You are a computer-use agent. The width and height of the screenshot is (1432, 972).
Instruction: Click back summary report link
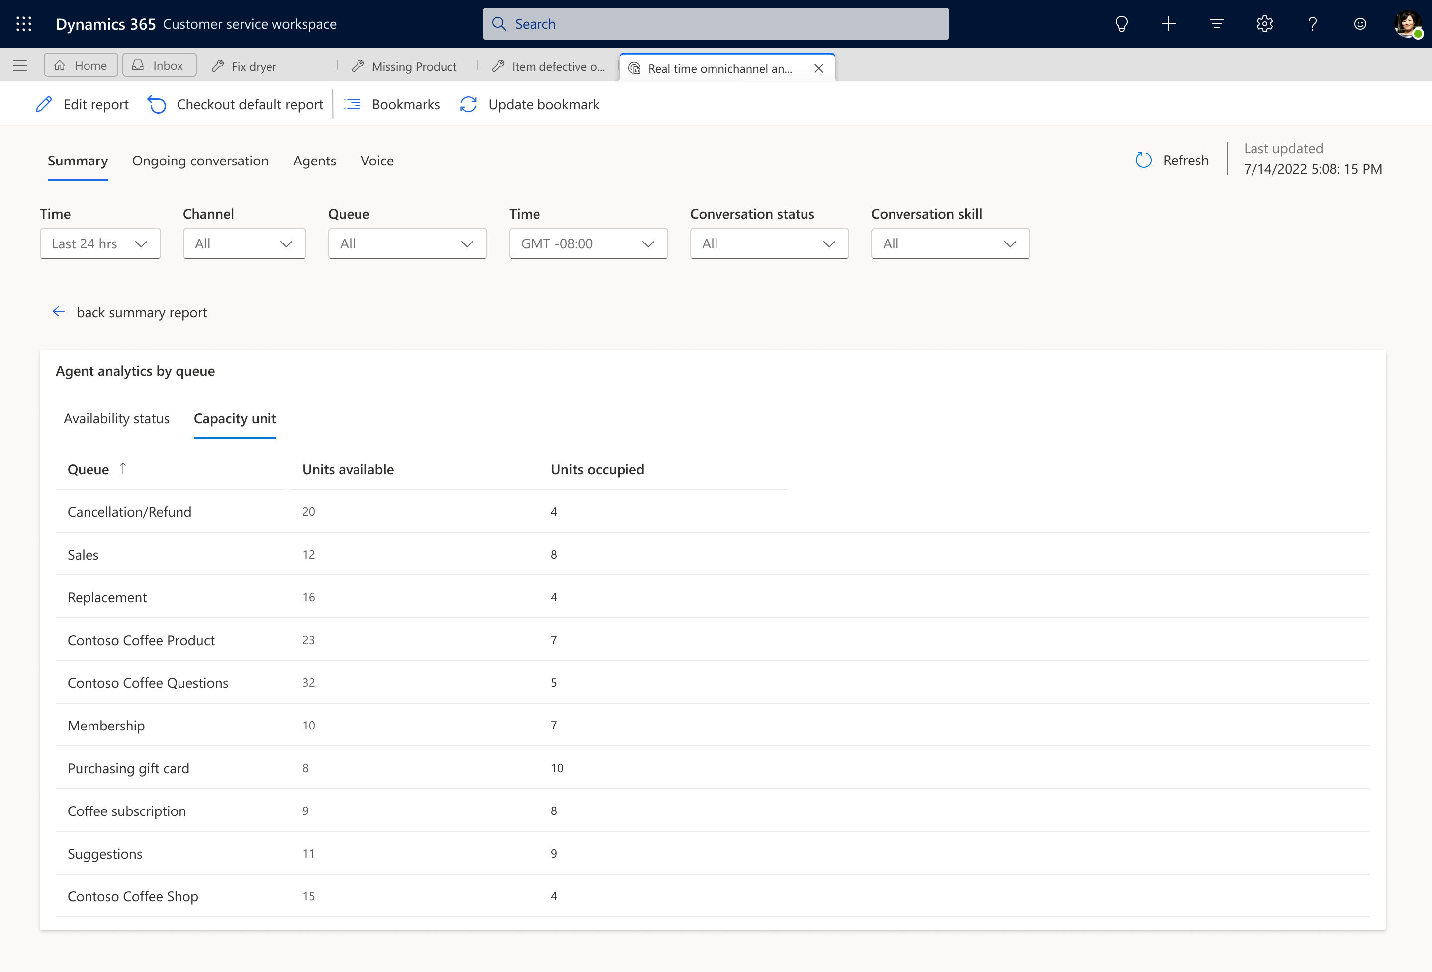pos(129,313)
